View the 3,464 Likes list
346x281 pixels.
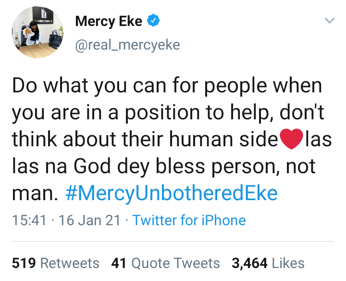pos(268,264)
